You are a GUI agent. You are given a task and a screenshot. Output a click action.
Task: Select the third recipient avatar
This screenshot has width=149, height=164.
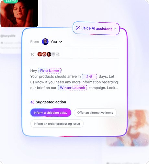click(x=49, y=54)
